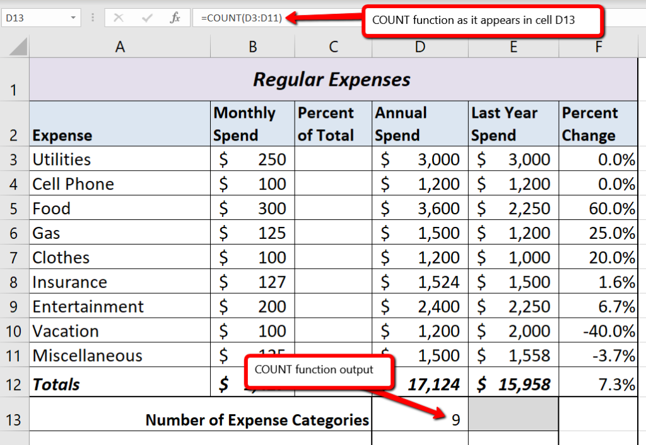Select the Entertainment cell
646x445 pixels.
120,306
